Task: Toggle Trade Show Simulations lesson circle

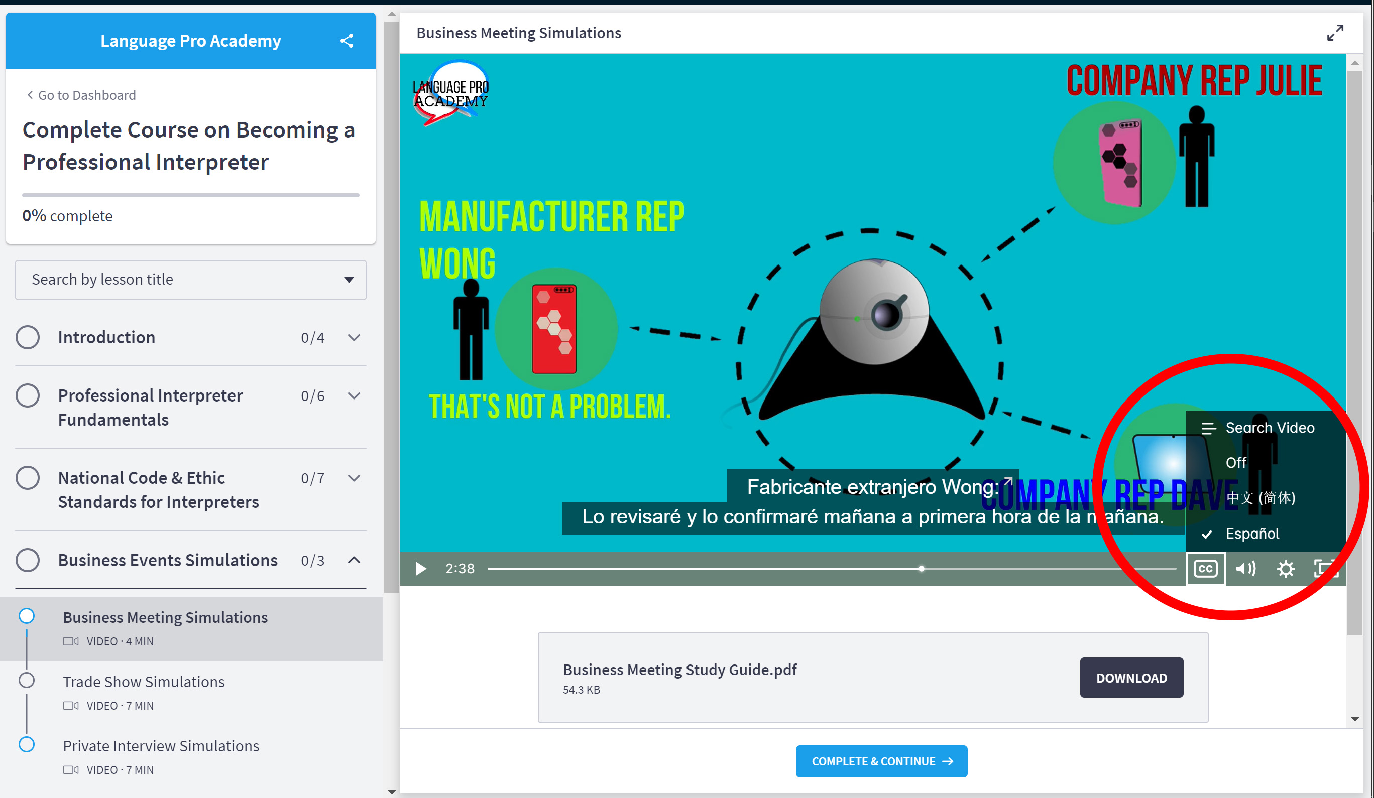Action: point(27,680)
